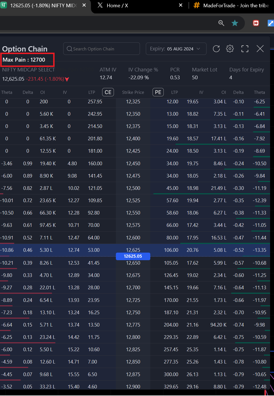Click the Search Option Chain field

coord(102,49)
